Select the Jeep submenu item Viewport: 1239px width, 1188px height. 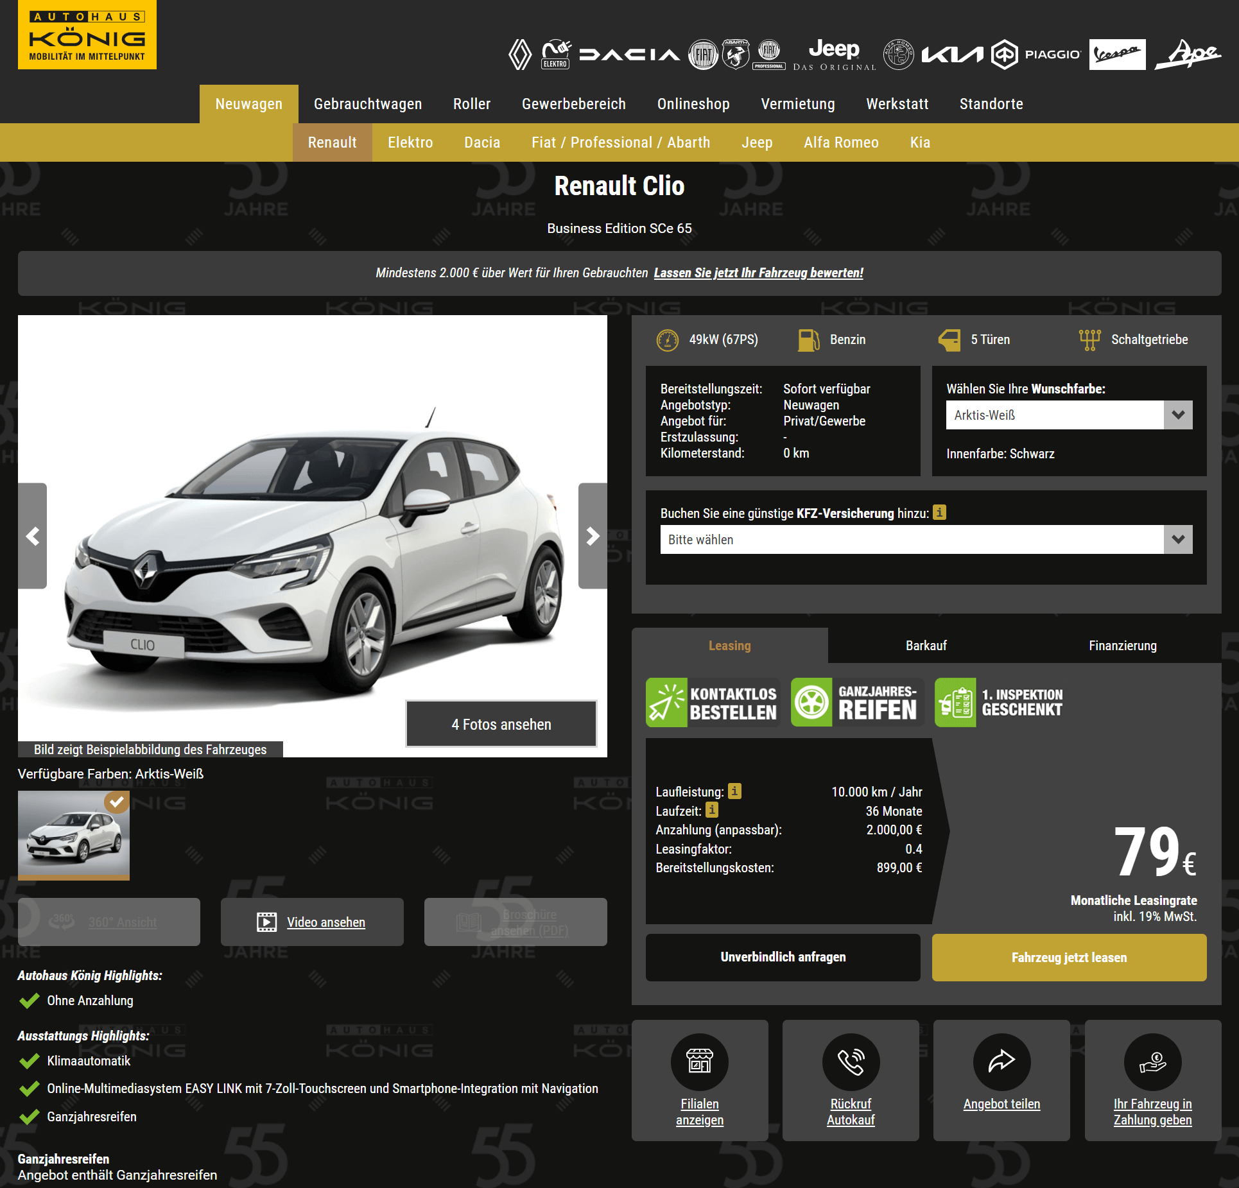757,142
